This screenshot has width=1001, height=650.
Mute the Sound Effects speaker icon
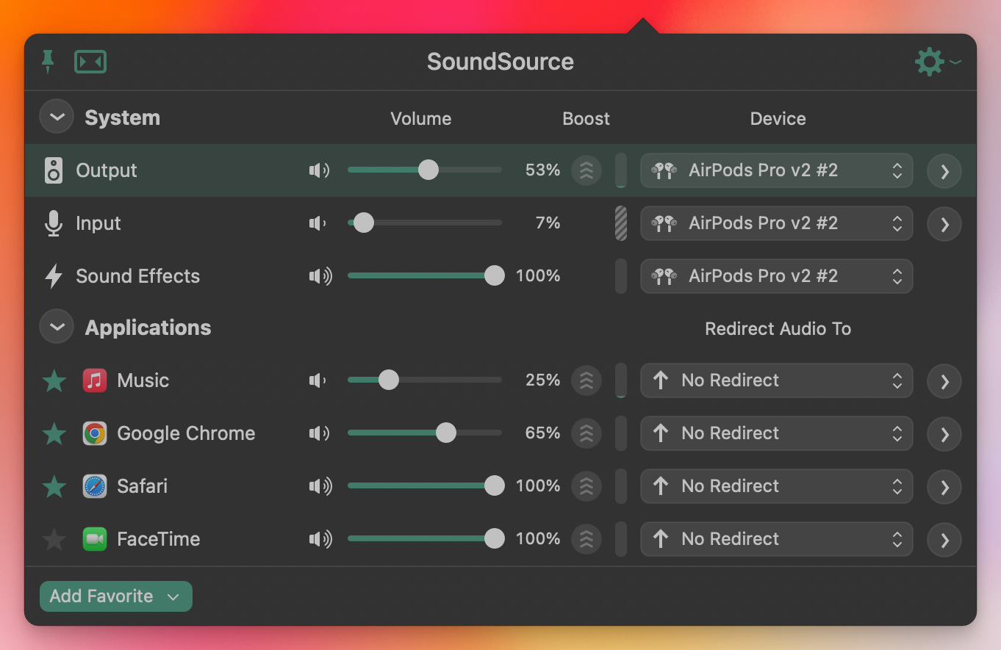point(320,276)
